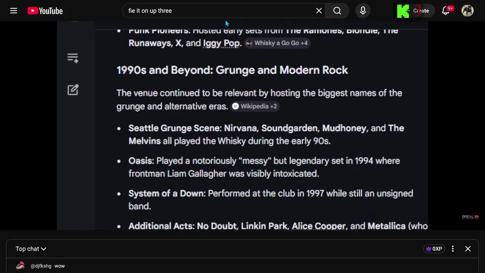Click the playlist-add icon in the video sidebar

(x=73, y=58)
